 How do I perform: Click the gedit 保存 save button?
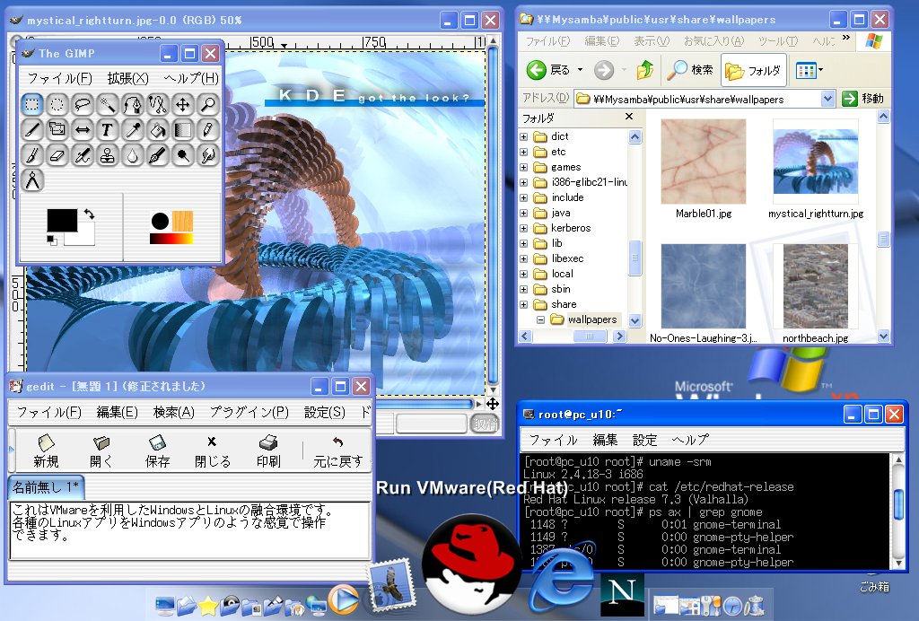[157, 451]
